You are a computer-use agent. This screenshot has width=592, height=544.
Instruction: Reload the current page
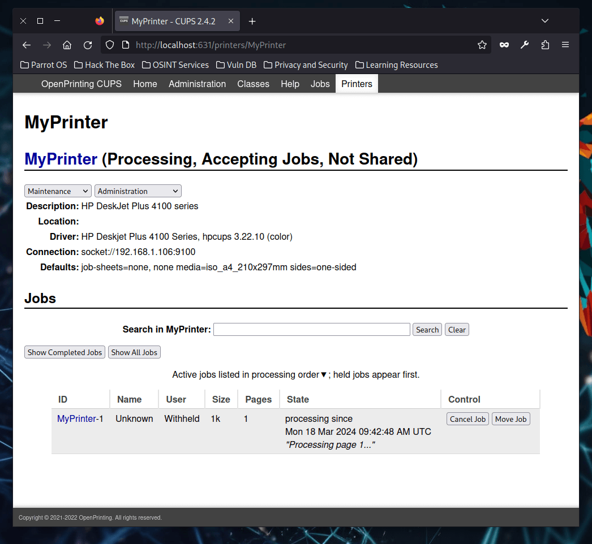88,45
